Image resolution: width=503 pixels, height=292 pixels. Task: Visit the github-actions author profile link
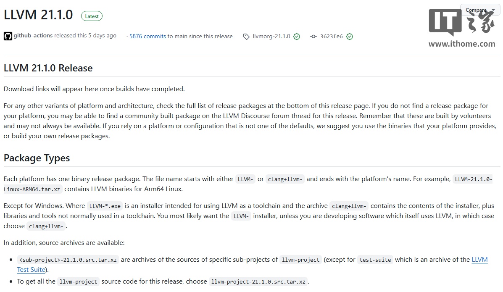coord(33,36)
